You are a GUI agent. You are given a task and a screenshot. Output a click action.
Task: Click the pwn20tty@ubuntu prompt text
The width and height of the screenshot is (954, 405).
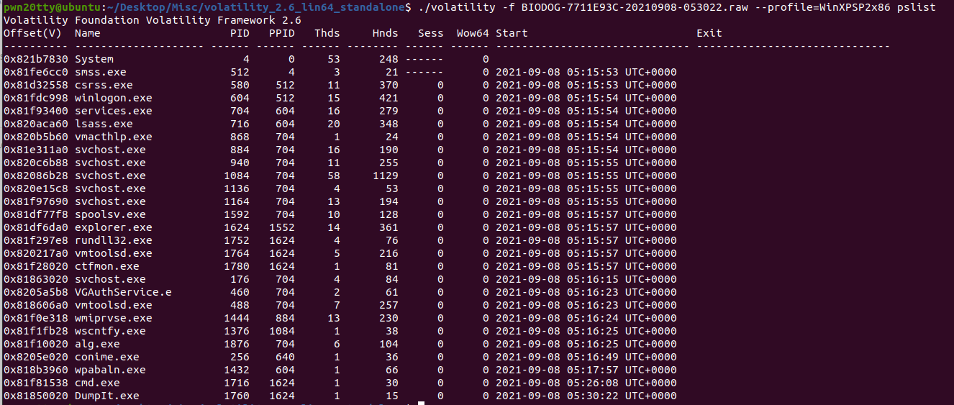coord(48,7)
